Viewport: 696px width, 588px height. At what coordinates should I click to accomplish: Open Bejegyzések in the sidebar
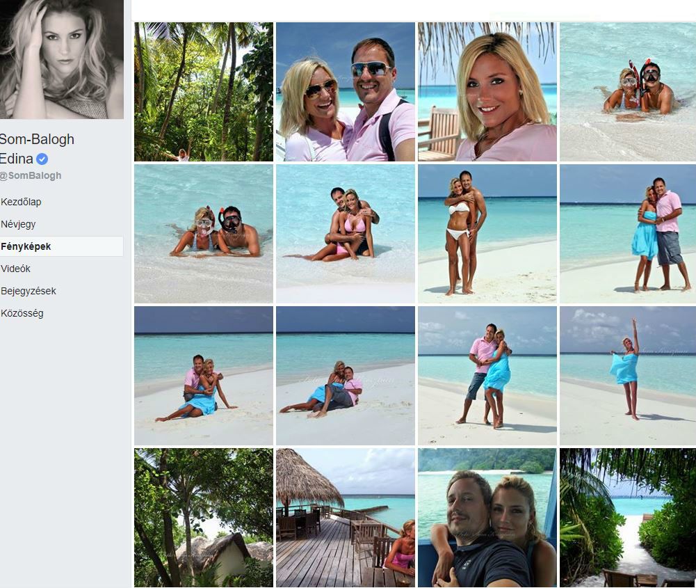pos(29,291)
